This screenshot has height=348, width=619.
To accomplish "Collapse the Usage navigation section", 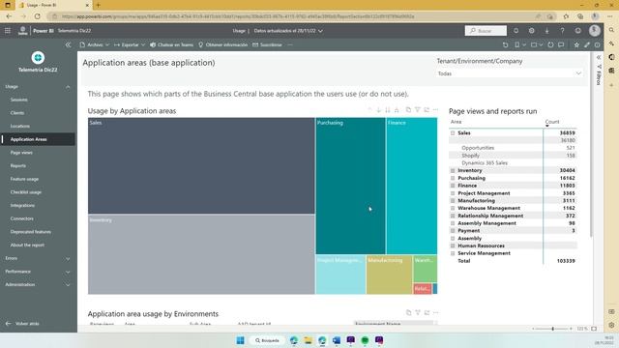I will pos(68,87).
